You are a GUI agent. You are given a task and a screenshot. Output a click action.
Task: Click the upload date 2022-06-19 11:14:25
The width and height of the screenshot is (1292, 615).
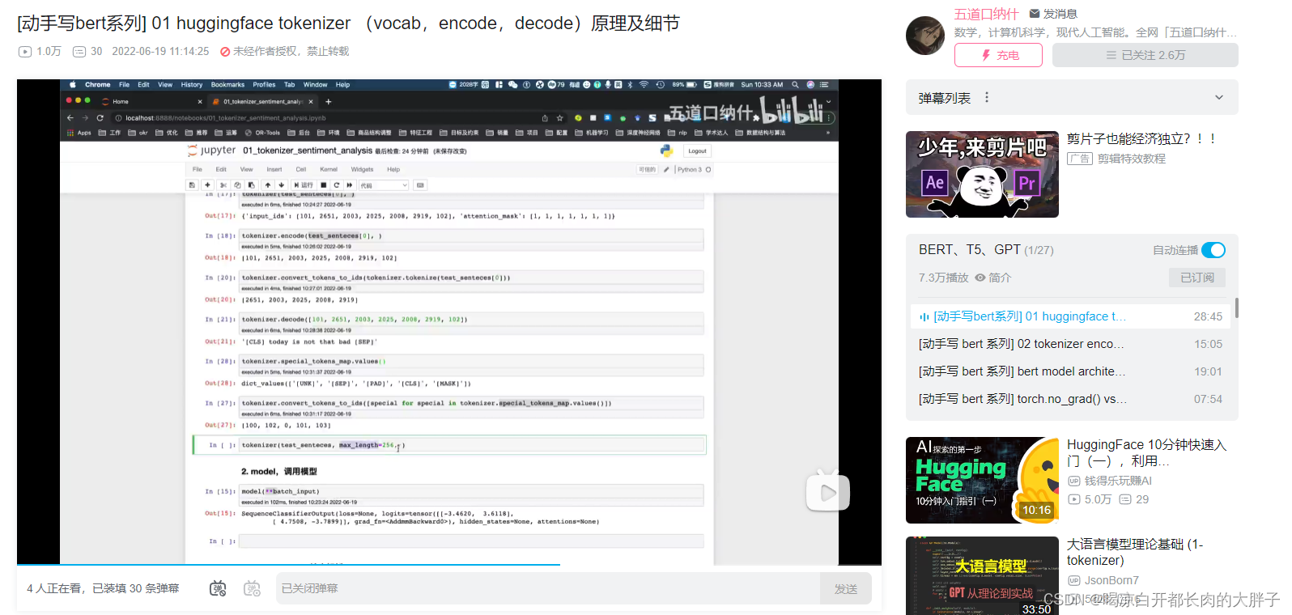pos(160,51)
